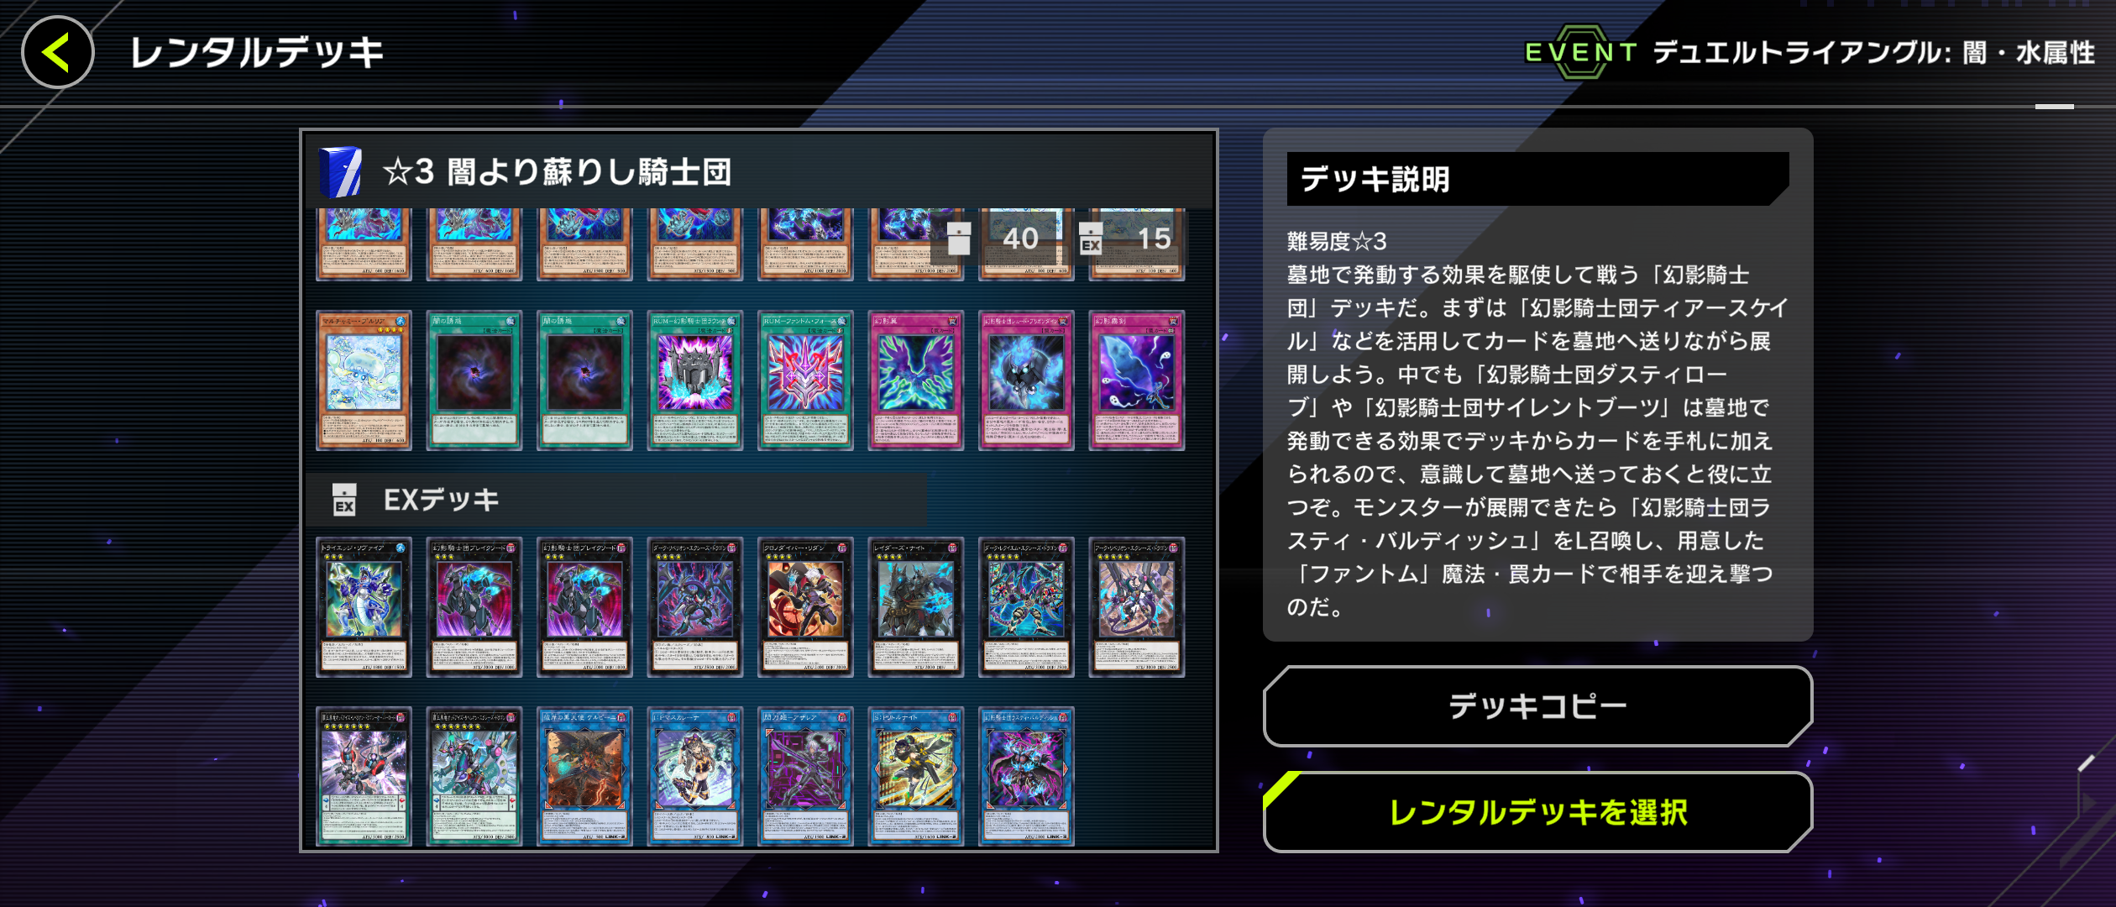Select the green wings trap card

click(x=916, y=380)
